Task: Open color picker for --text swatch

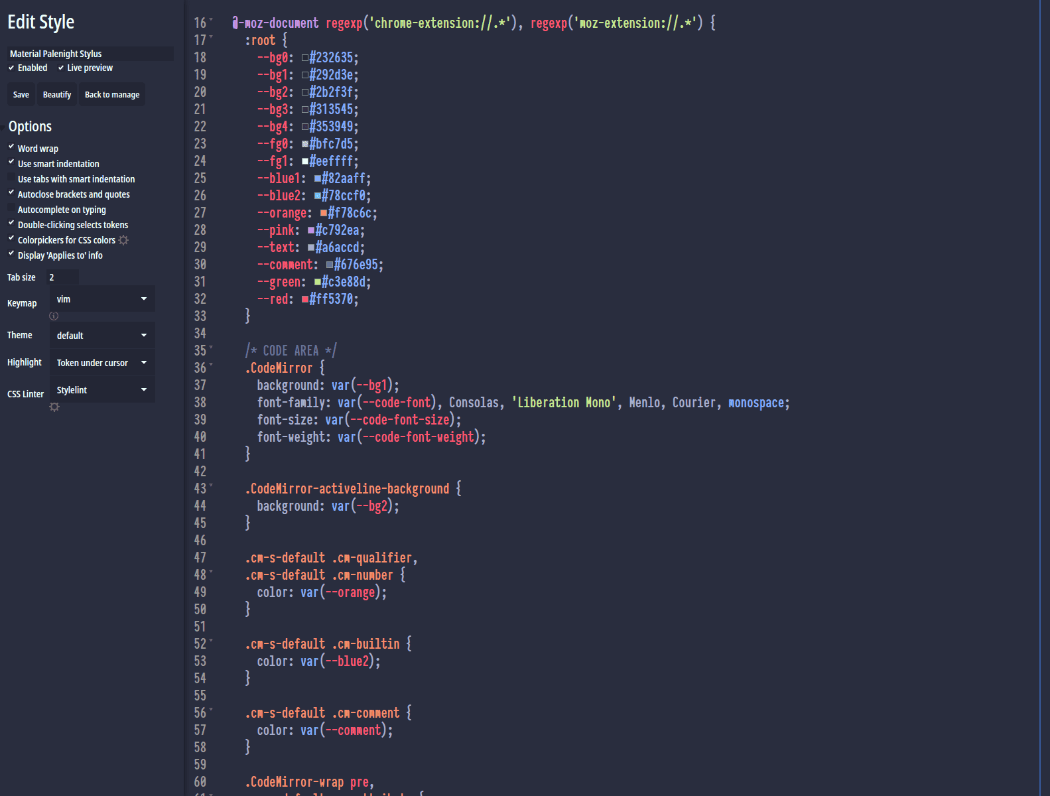Action: (x=311, y=247)
